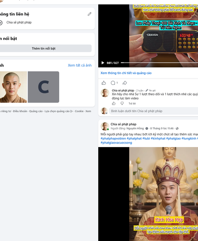Open the monk portrait photo thumbnail

(13, 87)
